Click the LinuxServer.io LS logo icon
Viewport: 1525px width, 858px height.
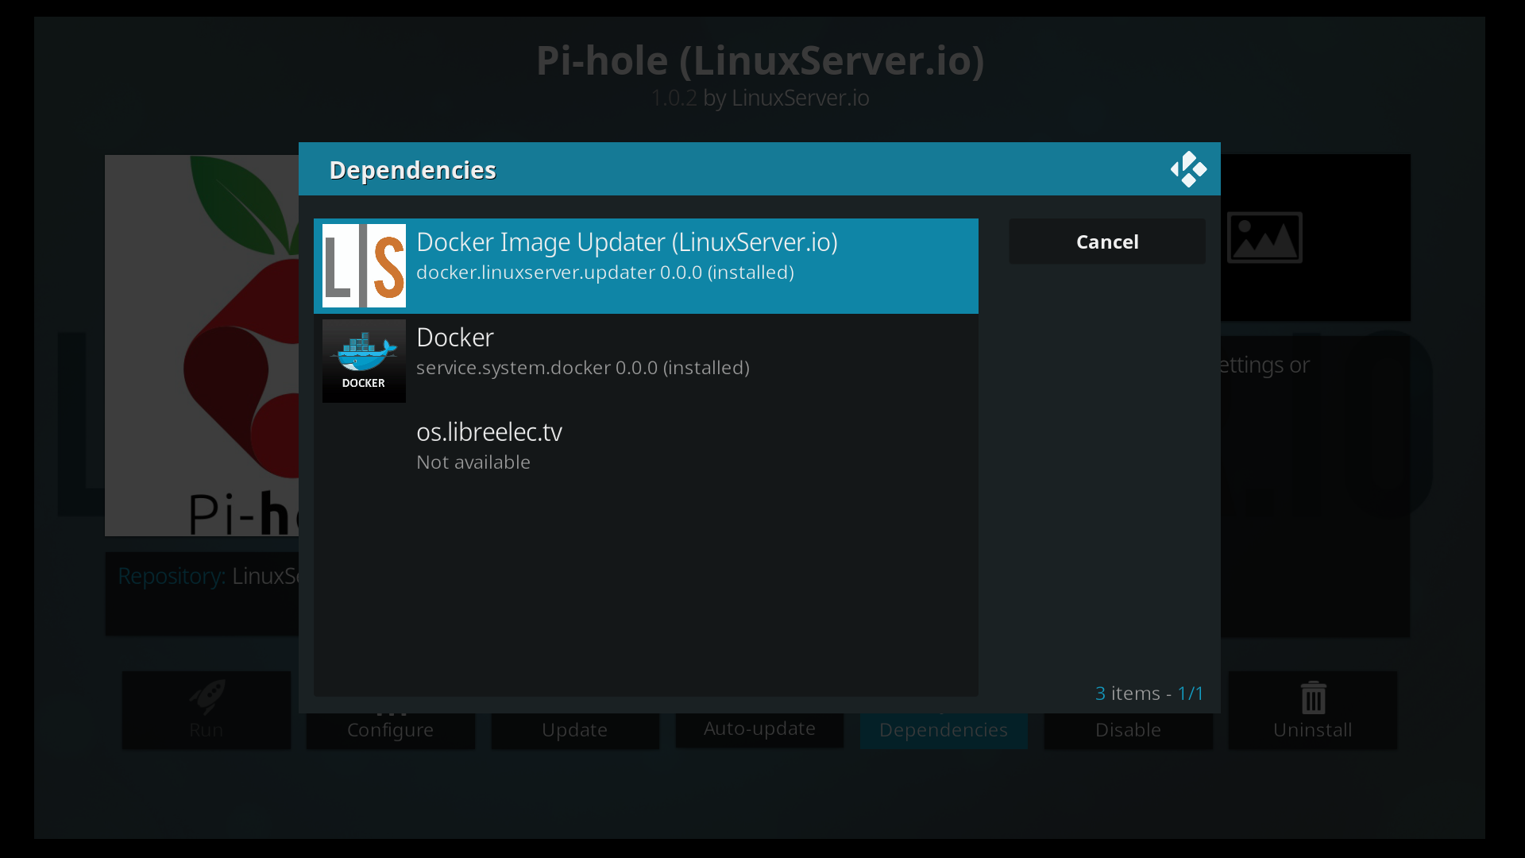(364, 265)
